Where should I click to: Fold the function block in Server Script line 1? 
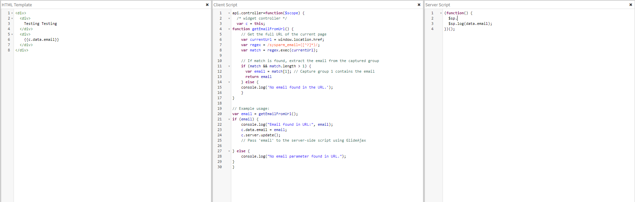[x=441, y=13]
